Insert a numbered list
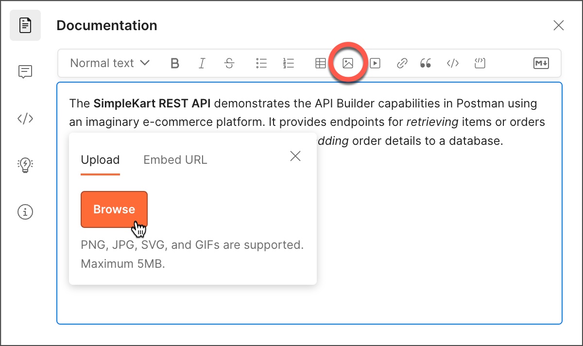Screen dimensions: 583x346 tap(289, 63)
